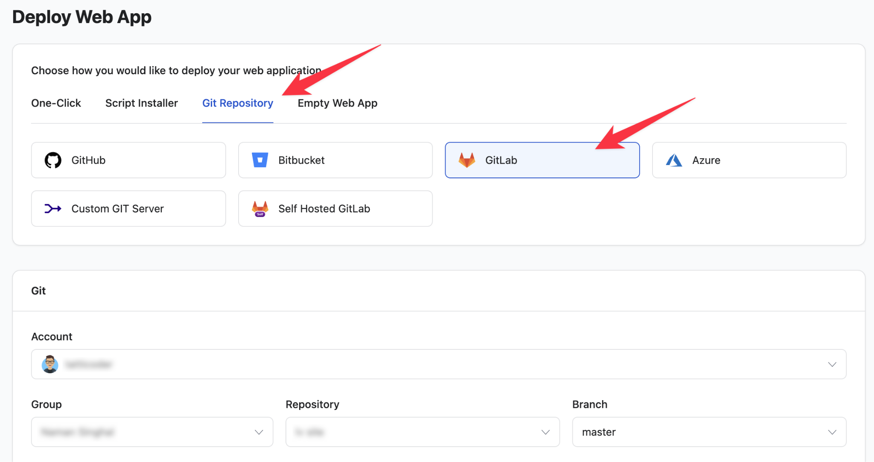Click the GitHub octocat icon
This screenshot has width=874, height=462.
pyautogui.click(x=53, y=160)
